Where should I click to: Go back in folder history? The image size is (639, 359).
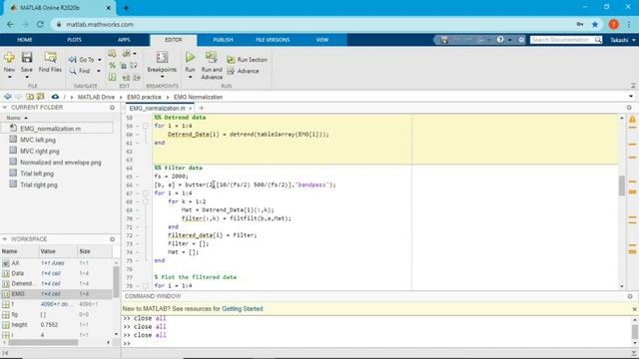7,97
